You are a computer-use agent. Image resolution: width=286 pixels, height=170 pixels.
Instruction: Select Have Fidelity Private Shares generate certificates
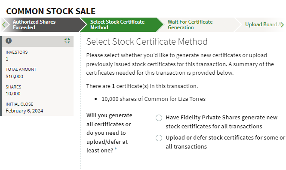click(x=159, y=118)
